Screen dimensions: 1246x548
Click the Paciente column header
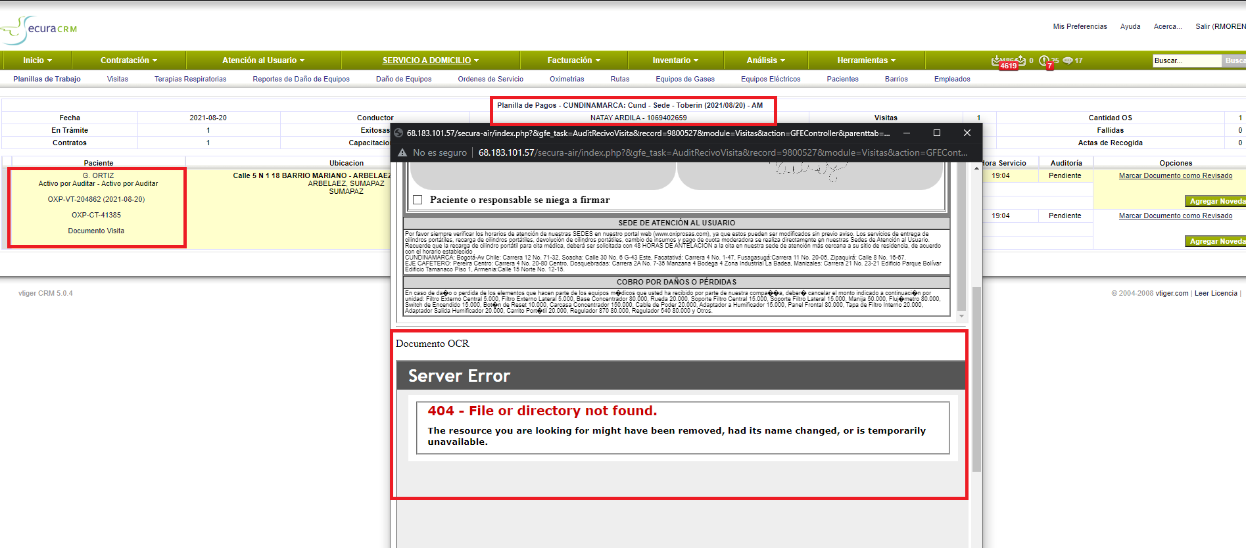coord(99,163)
